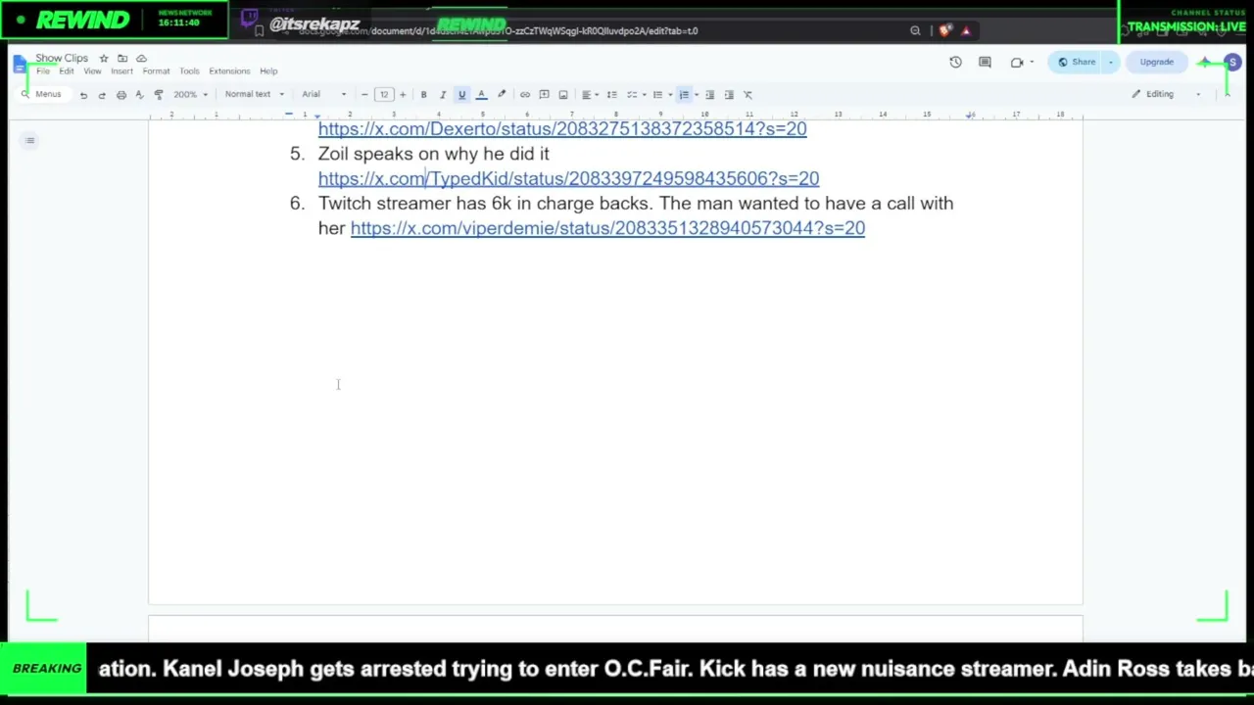This screenshot has height=705, width=1254.
Task: Decrease the paragraph indent
Action: pos(709,95)
